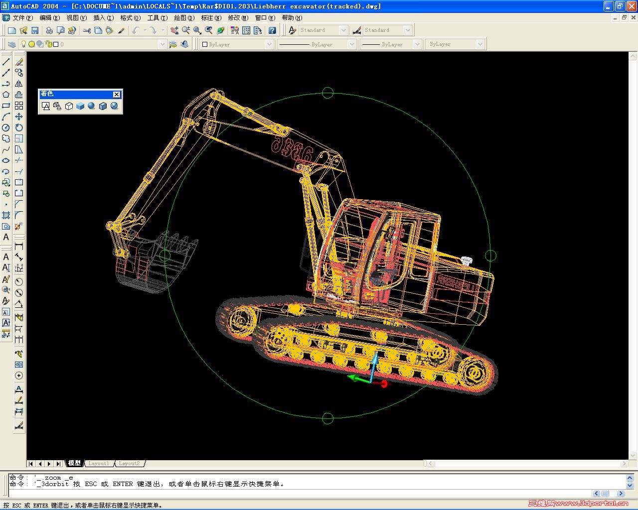Viewport: 638px width, 510px height.
Task: Select the Spline draw tool
Action: [x=6, y=149]
